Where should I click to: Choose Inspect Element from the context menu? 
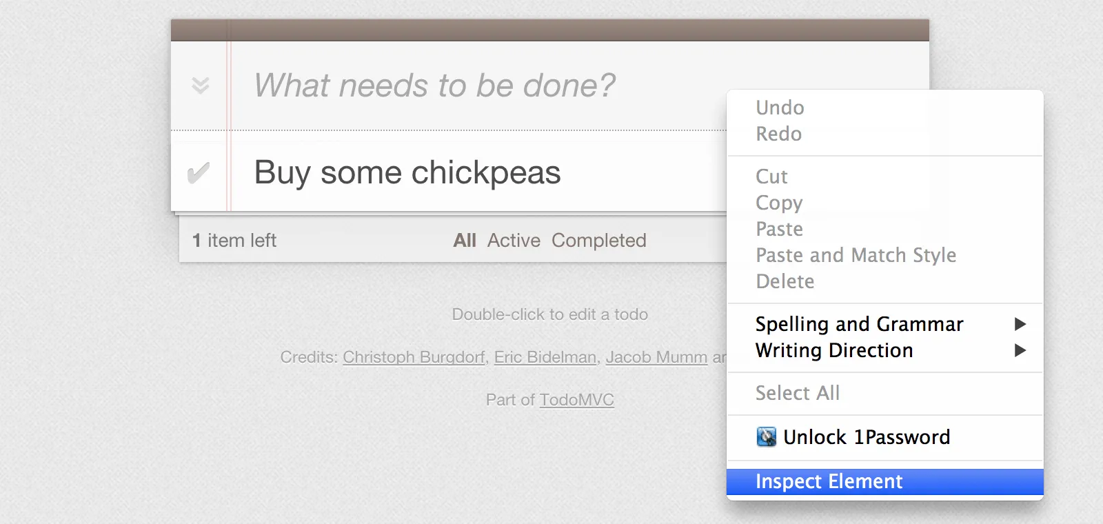point(829,481)
